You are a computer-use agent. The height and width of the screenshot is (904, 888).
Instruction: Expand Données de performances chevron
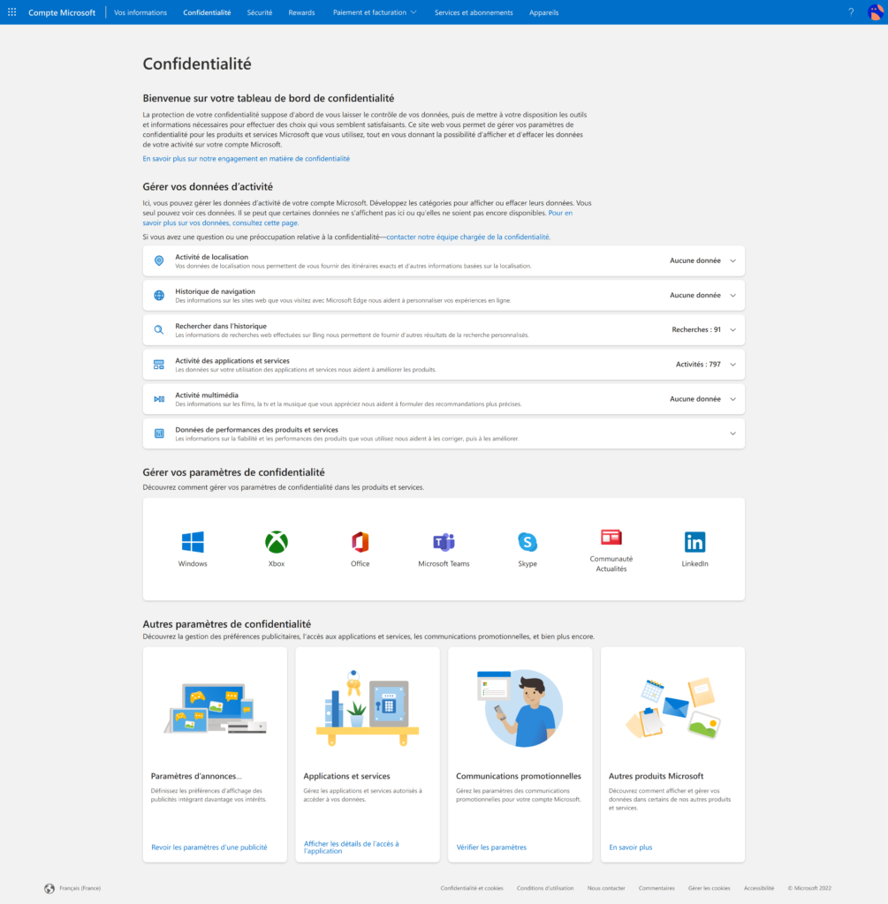[x=732, y=433]
